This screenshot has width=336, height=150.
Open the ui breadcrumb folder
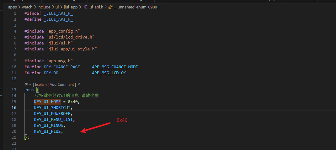pyautogui.click(x=57, y=7)
